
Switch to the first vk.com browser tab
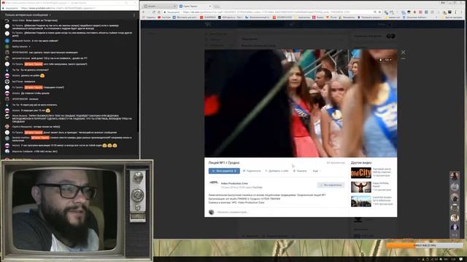(159, 6)
